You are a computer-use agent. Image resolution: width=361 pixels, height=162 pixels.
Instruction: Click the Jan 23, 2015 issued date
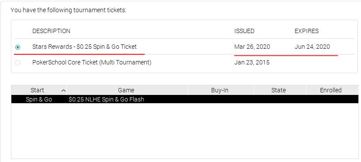click(252, 62)
